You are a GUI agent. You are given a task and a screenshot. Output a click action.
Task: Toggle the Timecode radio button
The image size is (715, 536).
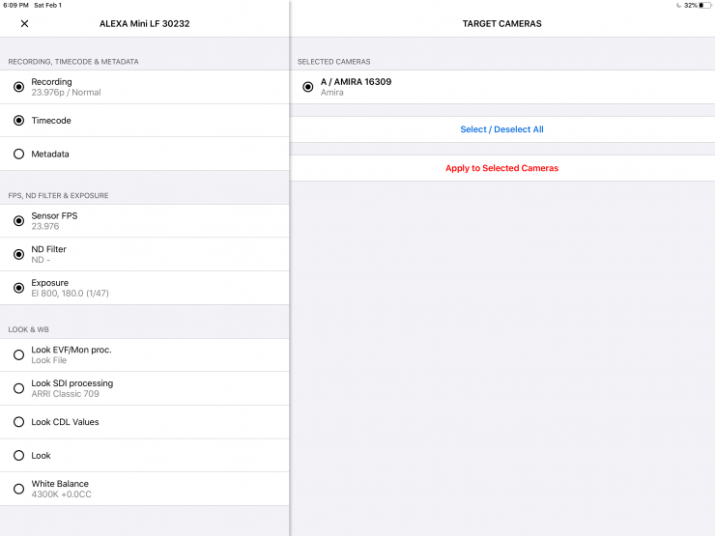click(x=18, y=121)
